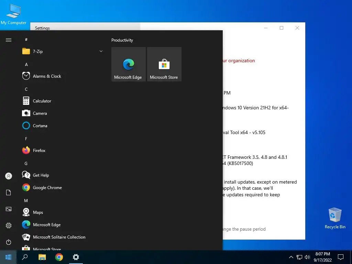Click the letter M section header
Screen dimensions: 352x264
pyautogui.click(x=26, y=201)
